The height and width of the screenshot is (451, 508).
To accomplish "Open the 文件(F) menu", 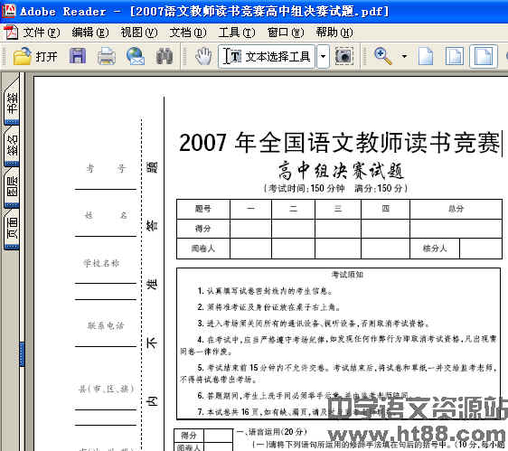I will [x=42, y=33].
